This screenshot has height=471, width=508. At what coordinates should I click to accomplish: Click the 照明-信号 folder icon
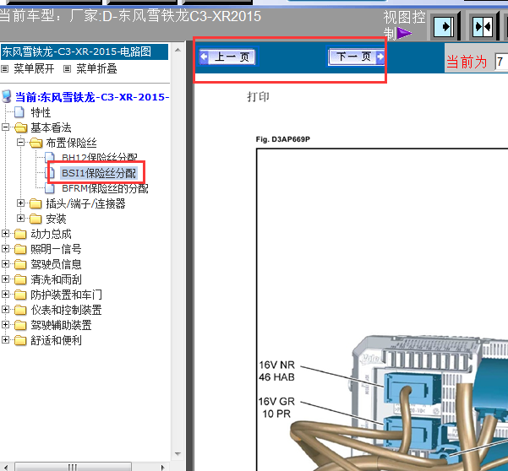click(20, 249)
